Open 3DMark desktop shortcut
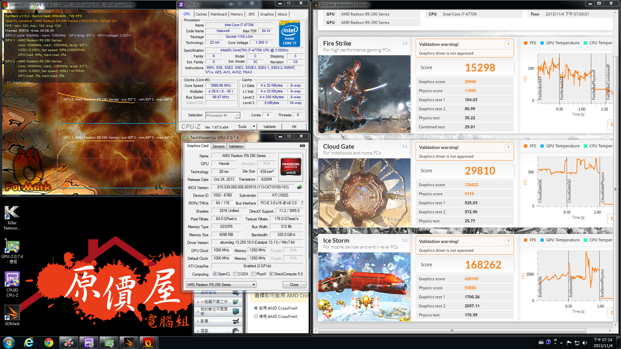 coord(12,315)
